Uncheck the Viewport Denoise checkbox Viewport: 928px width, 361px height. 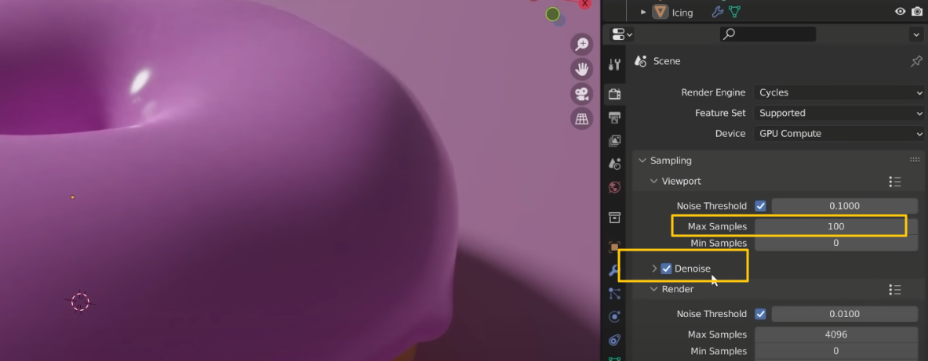667,269
